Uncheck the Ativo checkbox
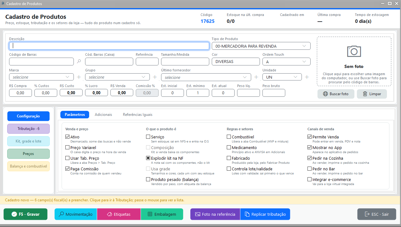401x227 pixels. 68,137
